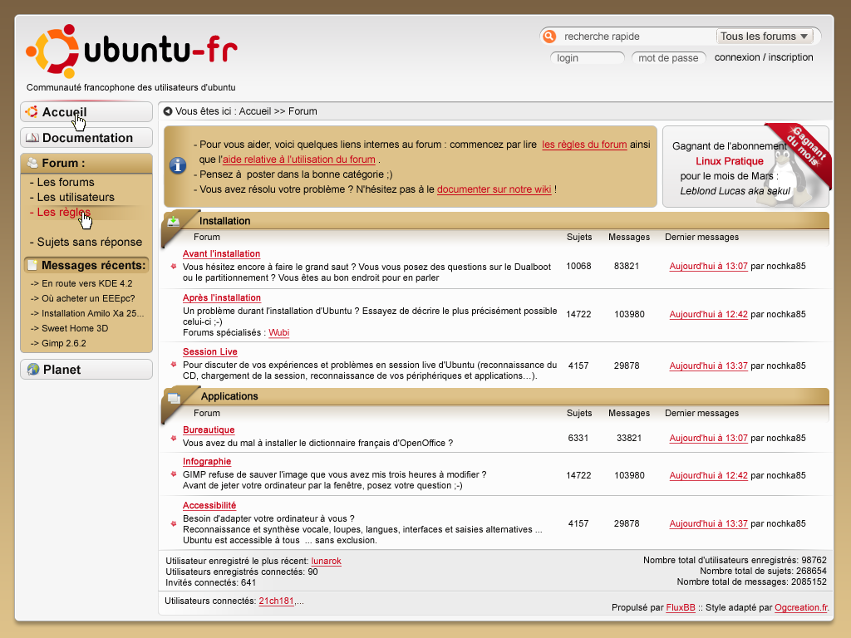Viewport: 851px width, 638px height.
Task: Click the Planet globe icon
Action: click(x=33, y=370)
